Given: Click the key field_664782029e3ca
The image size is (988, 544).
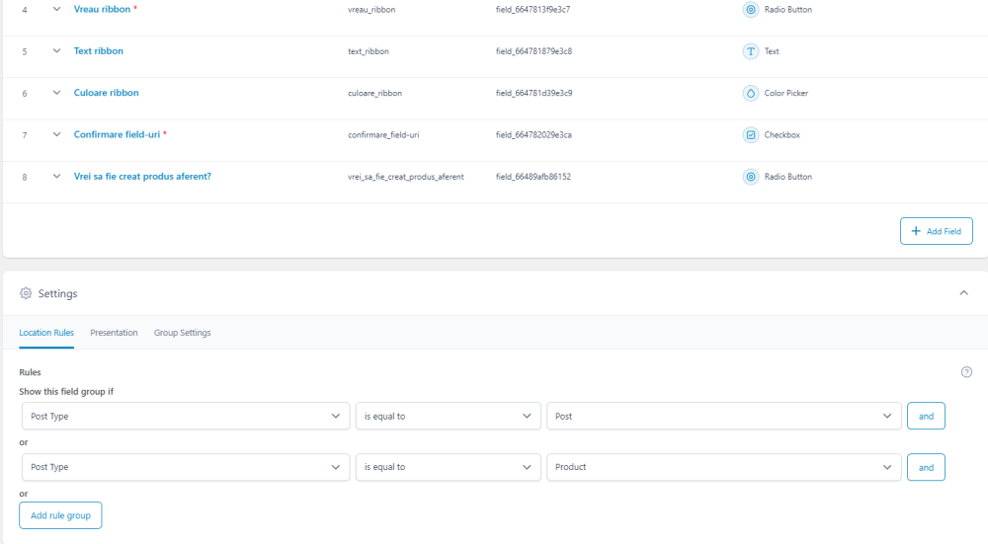Looking at the screenshot, I should (x=534, y=134).
